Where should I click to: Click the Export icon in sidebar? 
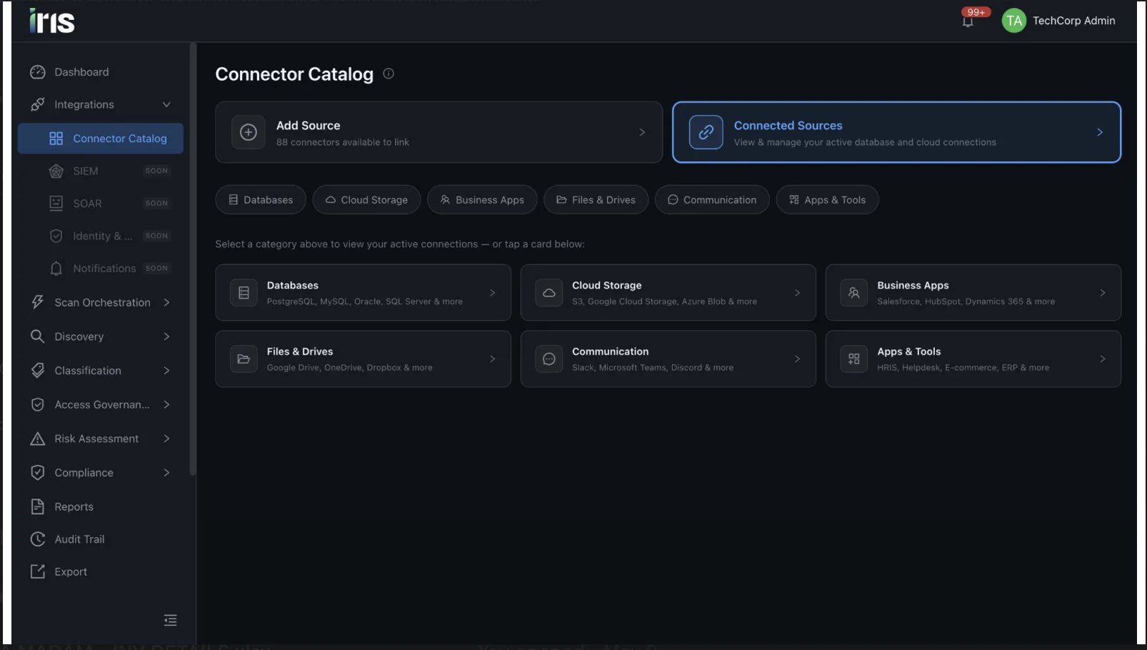click(x=38, y=571)
